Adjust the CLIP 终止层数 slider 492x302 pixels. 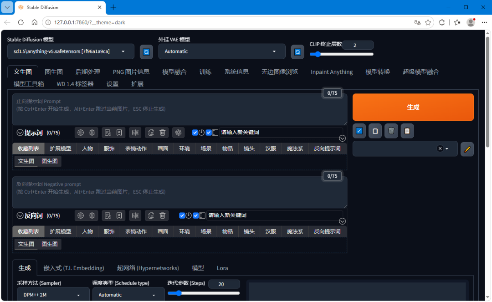pos(341,54)
